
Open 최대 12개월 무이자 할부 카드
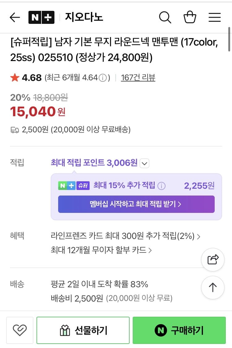click(x=101, y=250)
